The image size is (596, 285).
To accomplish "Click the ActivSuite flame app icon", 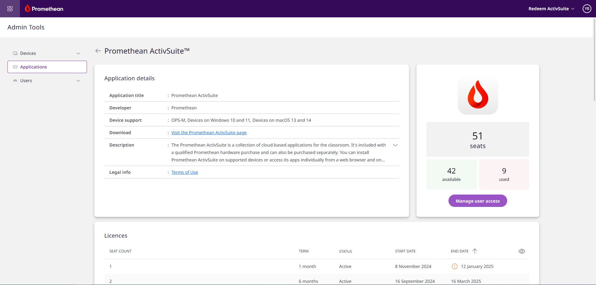I will coord(478,94).
